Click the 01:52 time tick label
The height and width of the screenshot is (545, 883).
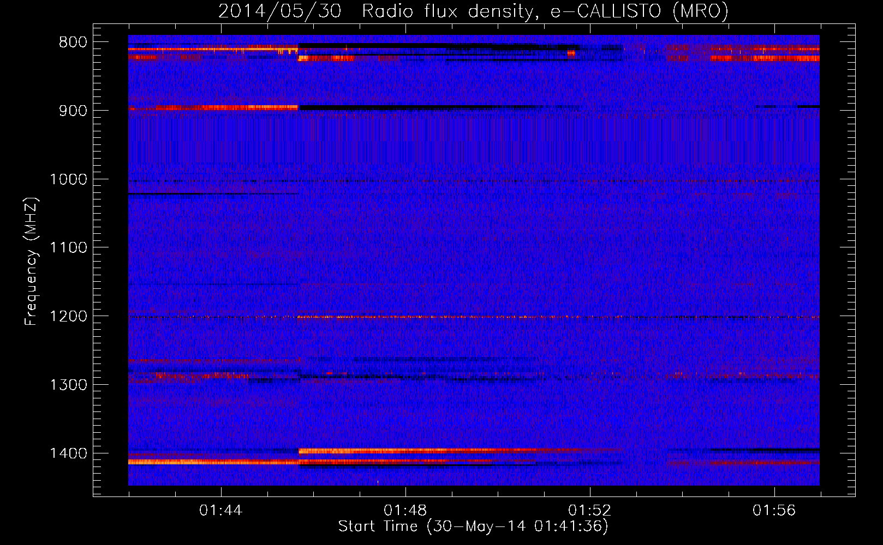[589, 511]
